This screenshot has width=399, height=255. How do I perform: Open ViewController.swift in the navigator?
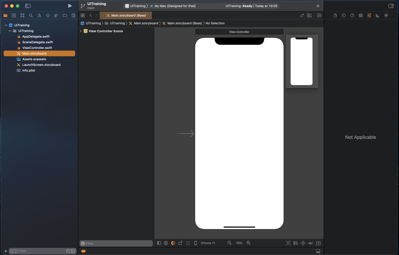point(37,48)
